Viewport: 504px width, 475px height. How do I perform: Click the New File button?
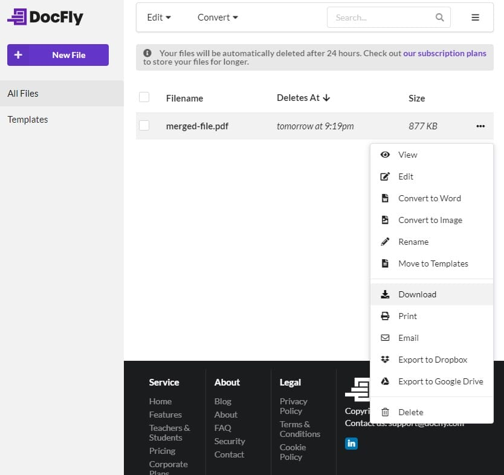(58, 55)
